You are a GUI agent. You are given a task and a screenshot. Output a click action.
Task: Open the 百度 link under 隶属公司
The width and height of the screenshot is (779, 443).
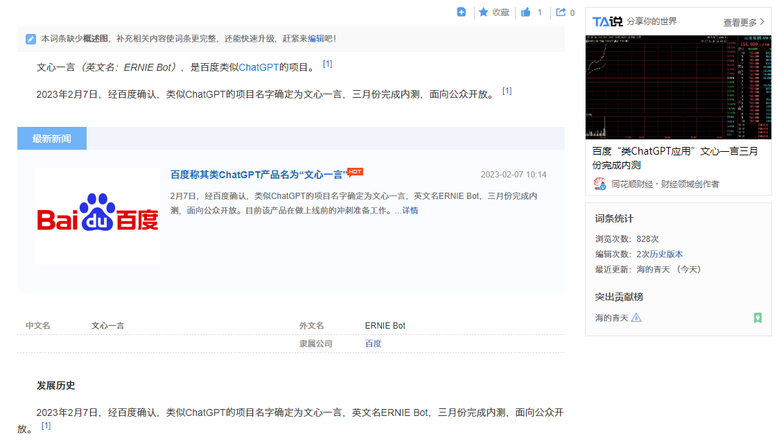373,343
